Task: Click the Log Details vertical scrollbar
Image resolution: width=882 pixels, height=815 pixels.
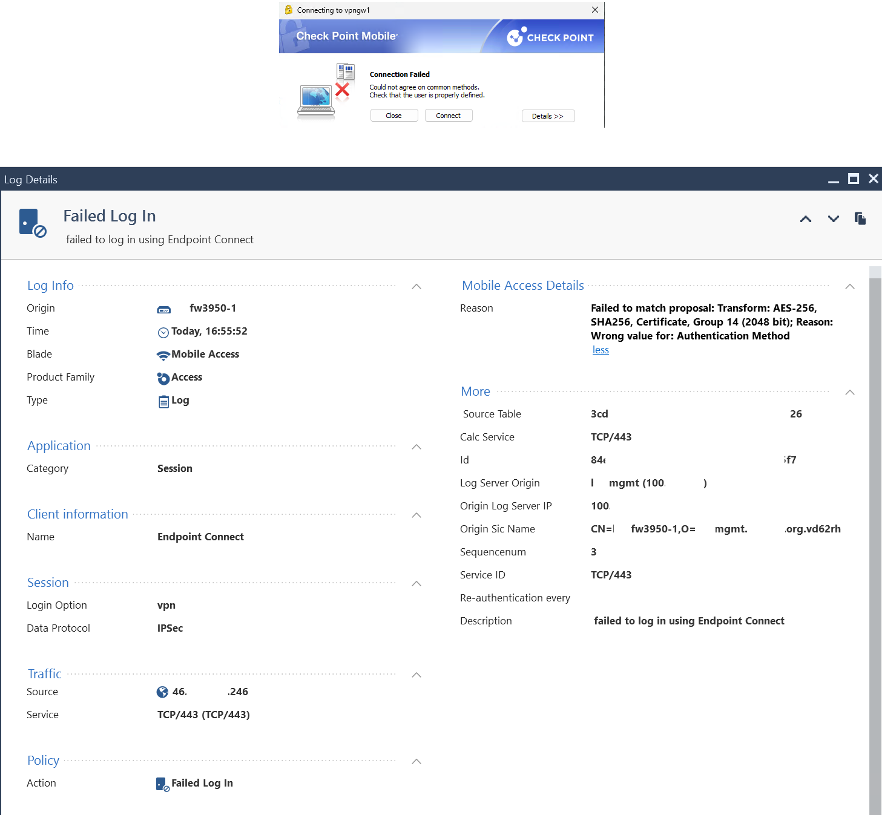Action: [x=875, y=540]
